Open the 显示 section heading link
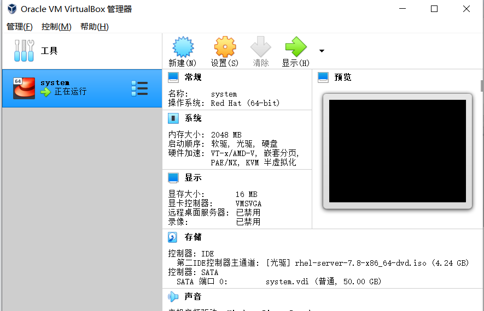Image resolution: width=484 pixels, height=311 pixels. pos(193,178)
